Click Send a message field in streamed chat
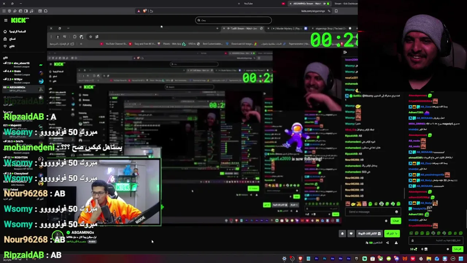Screen dimensions: 467x263 [373, 212]
